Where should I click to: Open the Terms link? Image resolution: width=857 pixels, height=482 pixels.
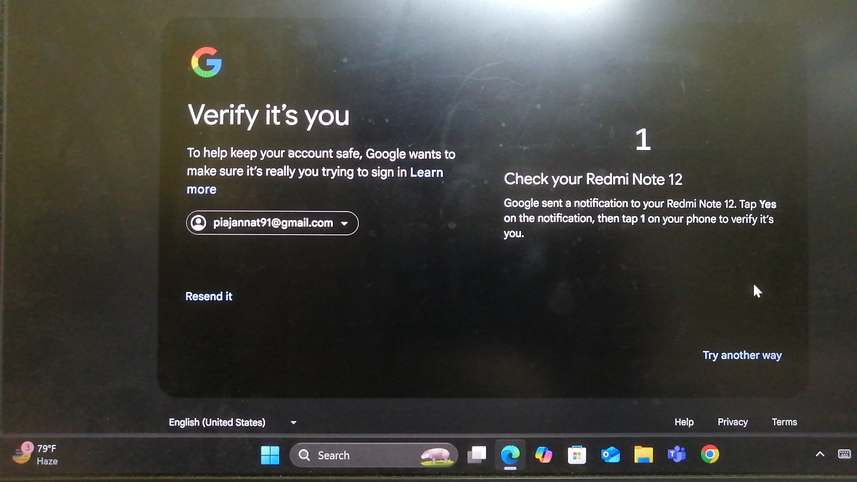(784, 422)
